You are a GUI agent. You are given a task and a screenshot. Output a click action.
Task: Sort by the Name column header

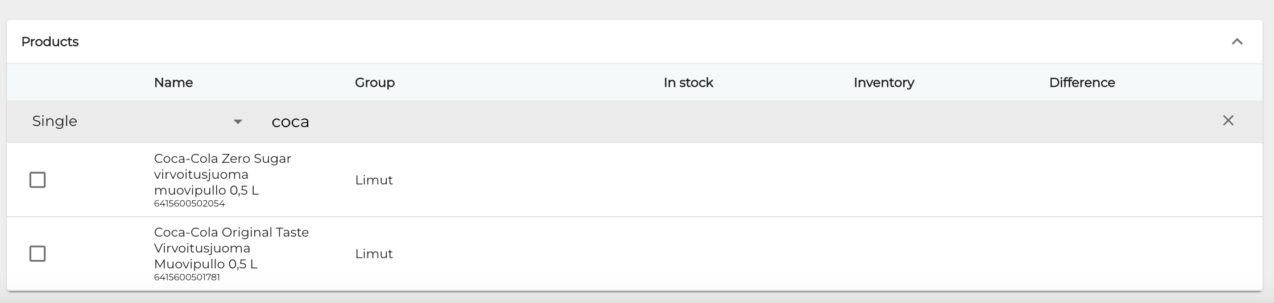point(173,83)
